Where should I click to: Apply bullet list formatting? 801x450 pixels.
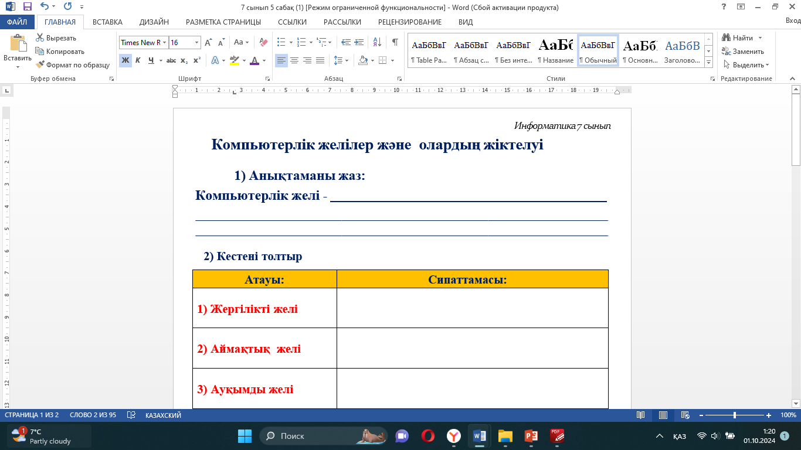[x=281, y=42]
